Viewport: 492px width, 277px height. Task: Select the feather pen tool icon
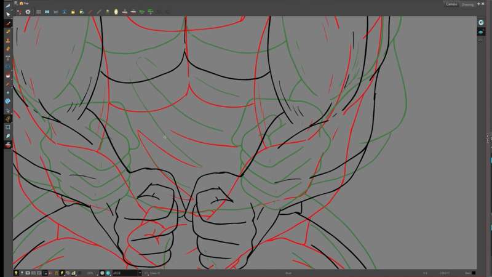[8, 136]
